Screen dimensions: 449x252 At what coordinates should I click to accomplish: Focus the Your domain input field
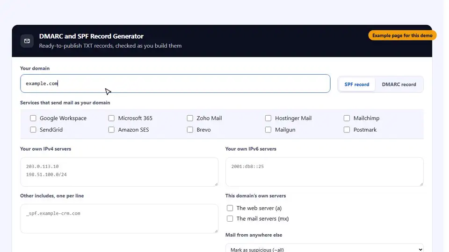pyautogui.click(x=175, y=84)
